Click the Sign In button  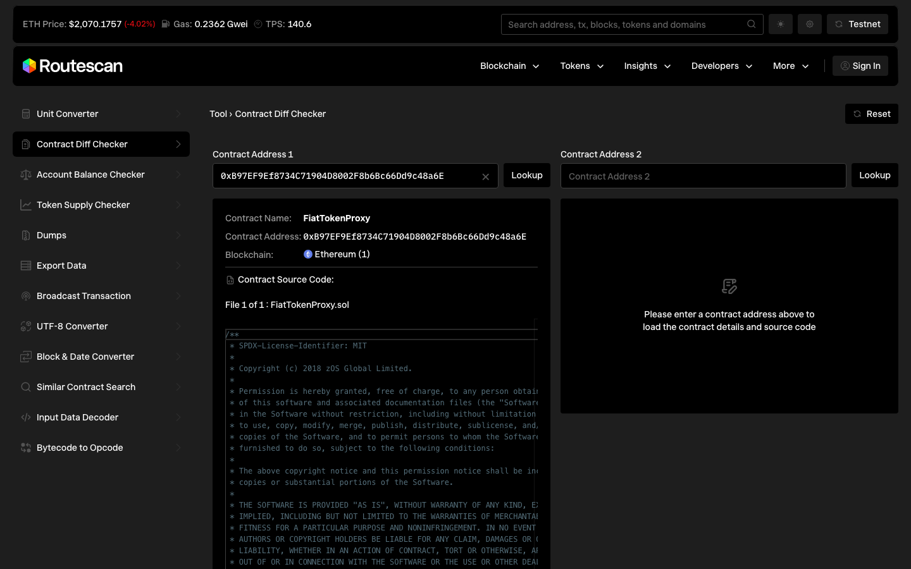(x=860, y=66)
